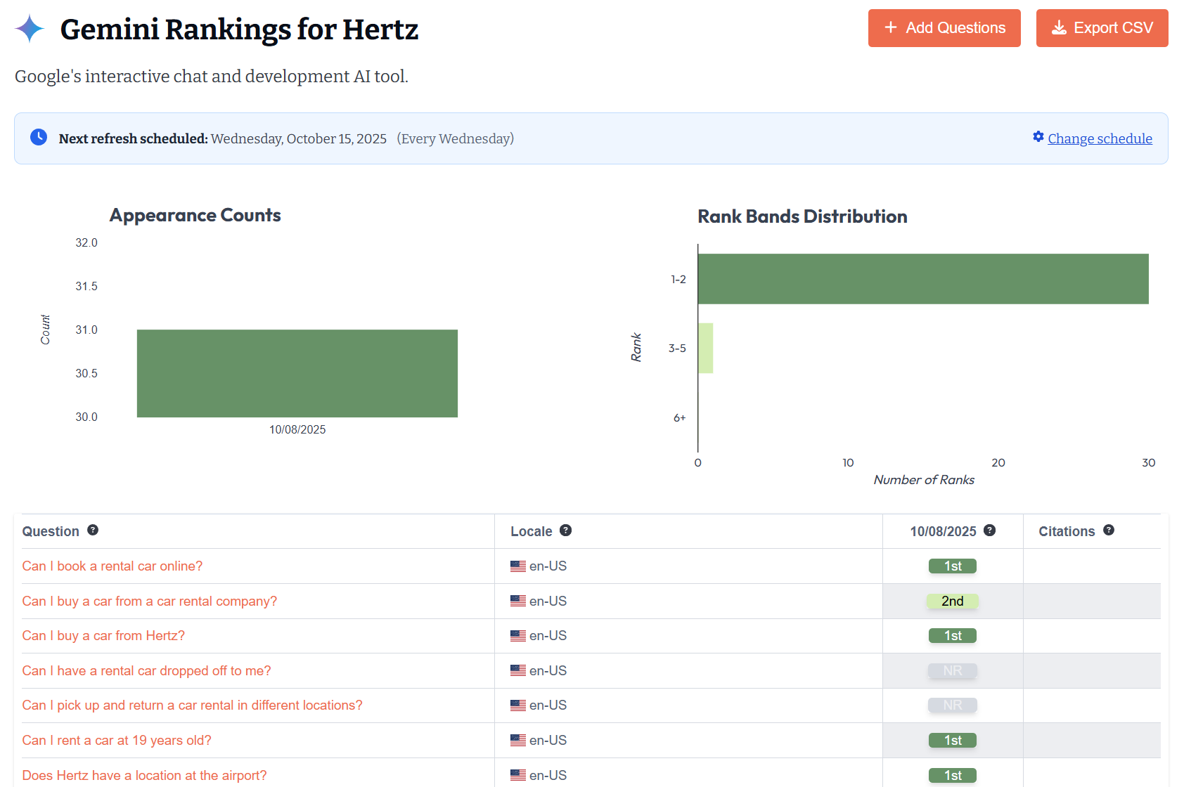Viewport: 1184px width, 787px height.
Task: Click the help icon beside Locale header
Action: 565,531
